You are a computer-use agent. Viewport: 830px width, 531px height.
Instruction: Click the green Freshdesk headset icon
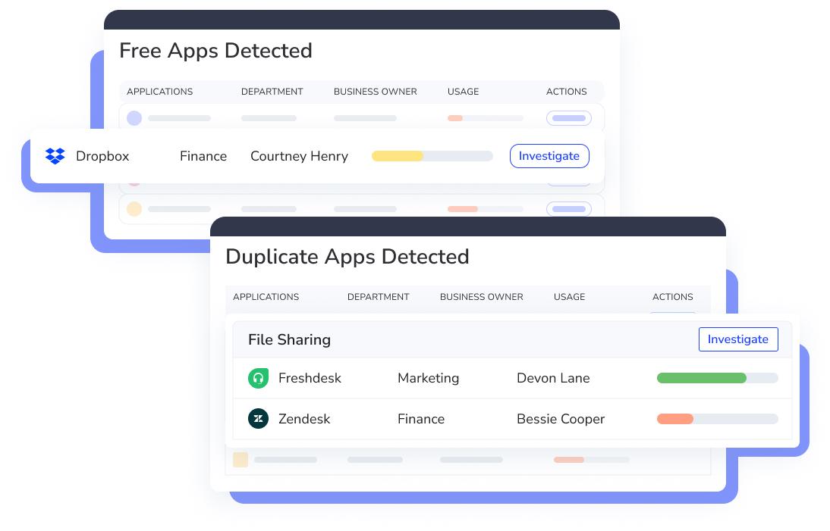click(x=258, y=378)
